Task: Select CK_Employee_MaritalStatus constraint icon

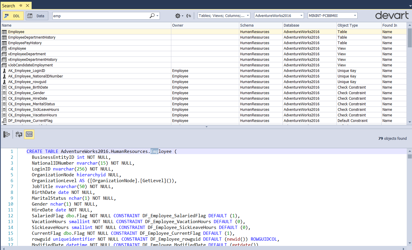Action: tap(4, 104)
